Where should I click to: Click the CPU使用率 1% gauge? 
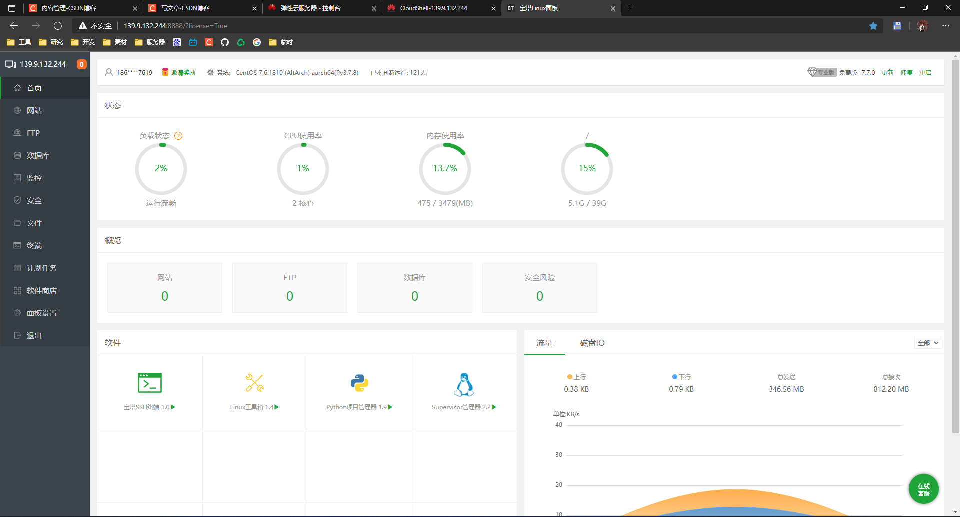coord(303,169)
